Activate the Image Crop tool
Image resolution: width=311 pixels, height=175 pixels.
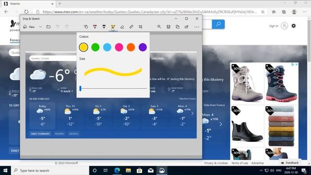(140, 27)
